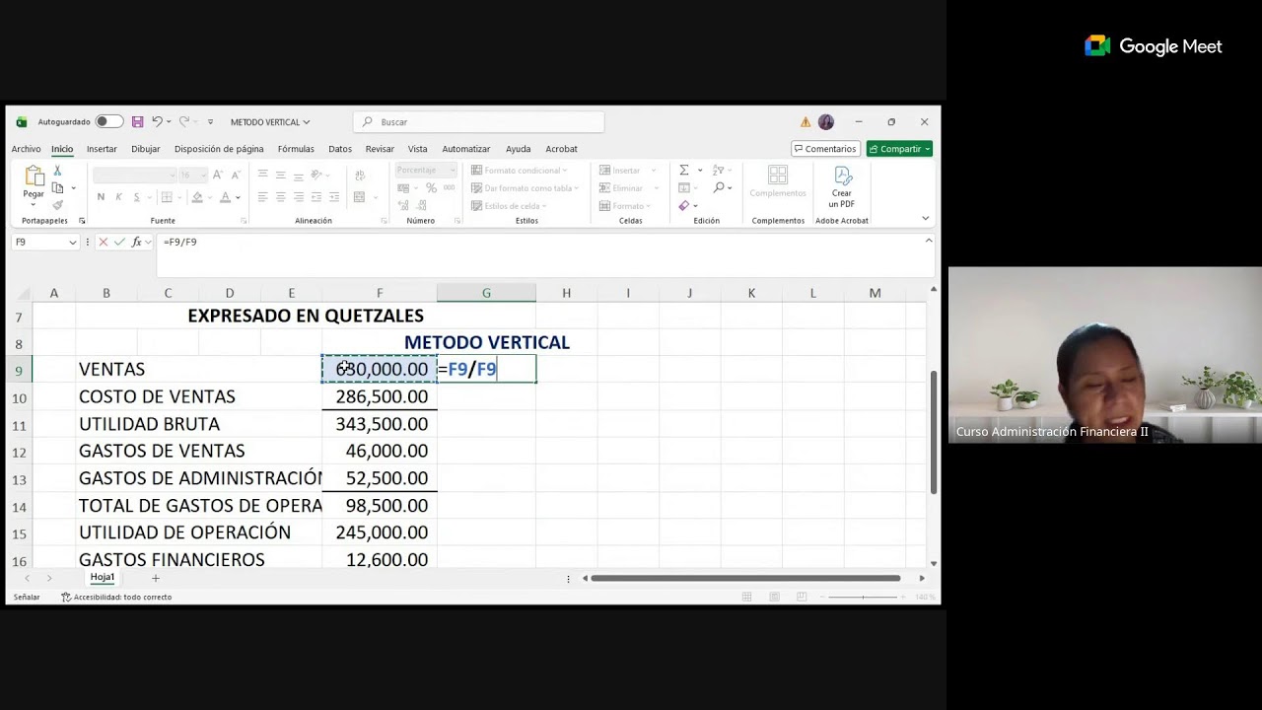This screenshot has width=1262, height=710.
Task: Click the Comentarios button
Action: (x=825, y=149)
